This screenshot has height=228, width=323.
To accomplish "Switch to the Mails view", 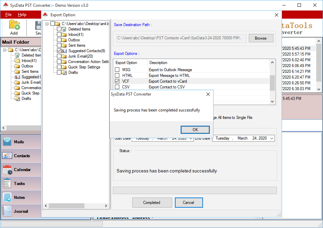I will [21, 142].
